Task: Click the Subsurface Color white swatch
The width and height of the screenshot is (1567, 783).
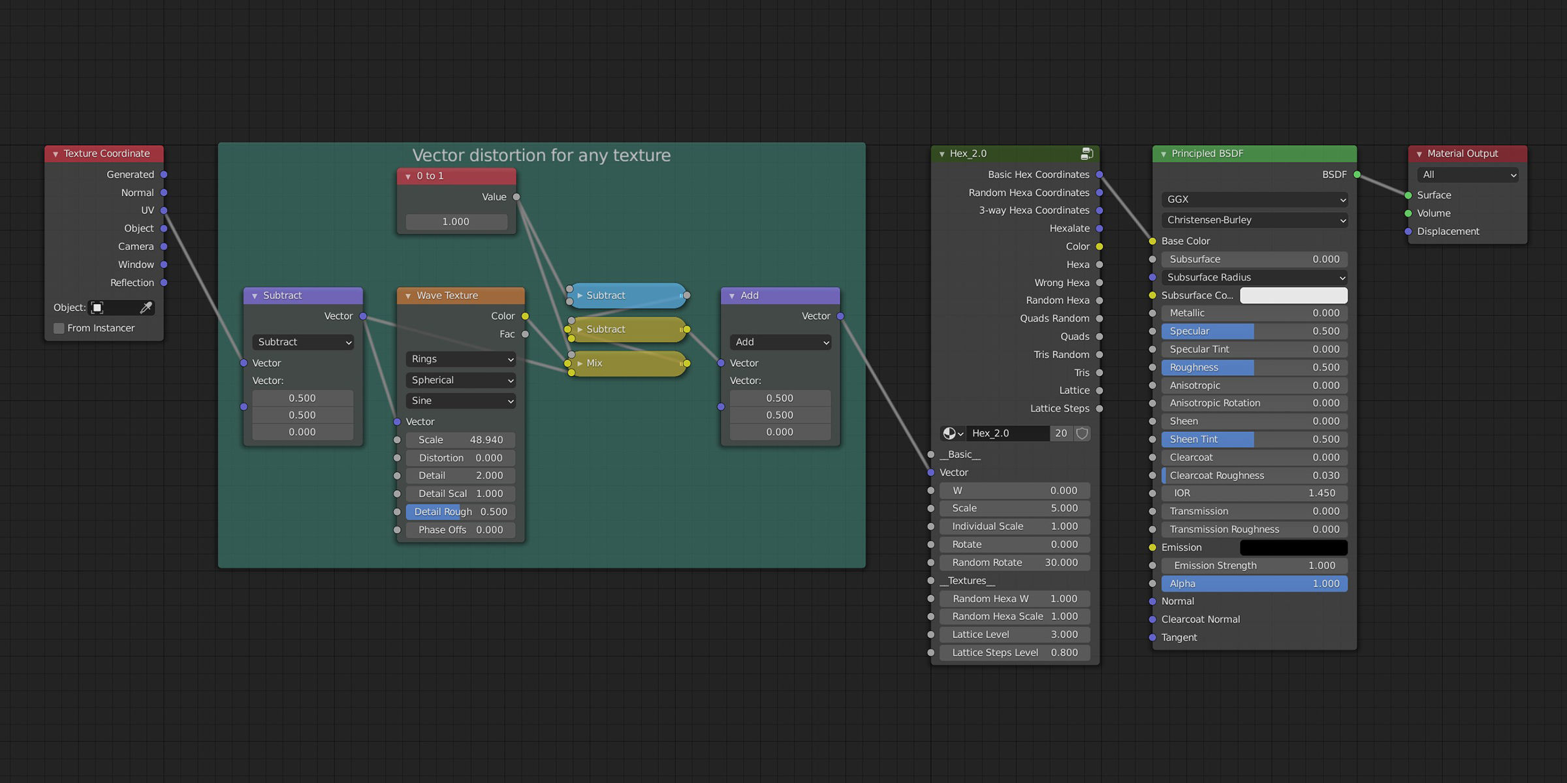Action: pyautogui.click(x=1293, y=296)
